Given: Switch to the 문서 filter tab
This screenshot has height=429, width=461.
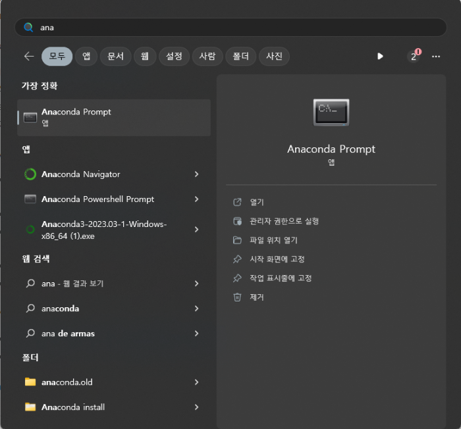Looking at the screenshot, I should pyautogui.click(x=115, y=56).
